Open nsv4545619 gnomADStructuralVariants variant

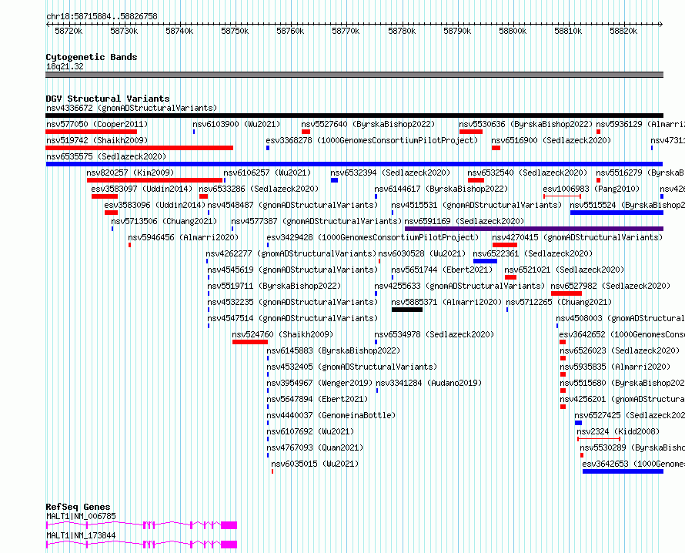(292, 270)
